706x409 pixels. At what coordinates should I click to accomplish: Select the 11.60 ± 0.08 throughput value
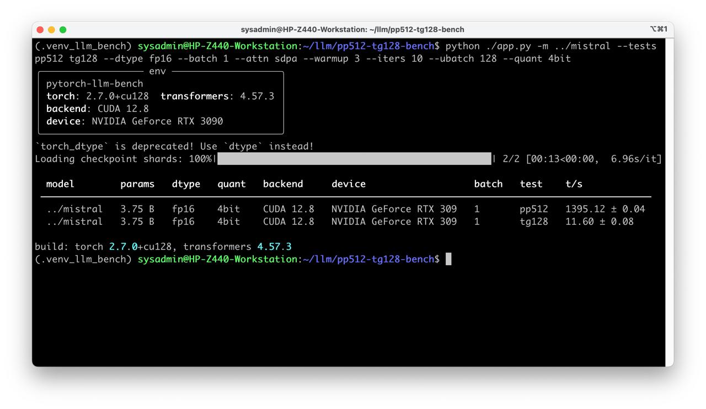[x=599, y=222]
